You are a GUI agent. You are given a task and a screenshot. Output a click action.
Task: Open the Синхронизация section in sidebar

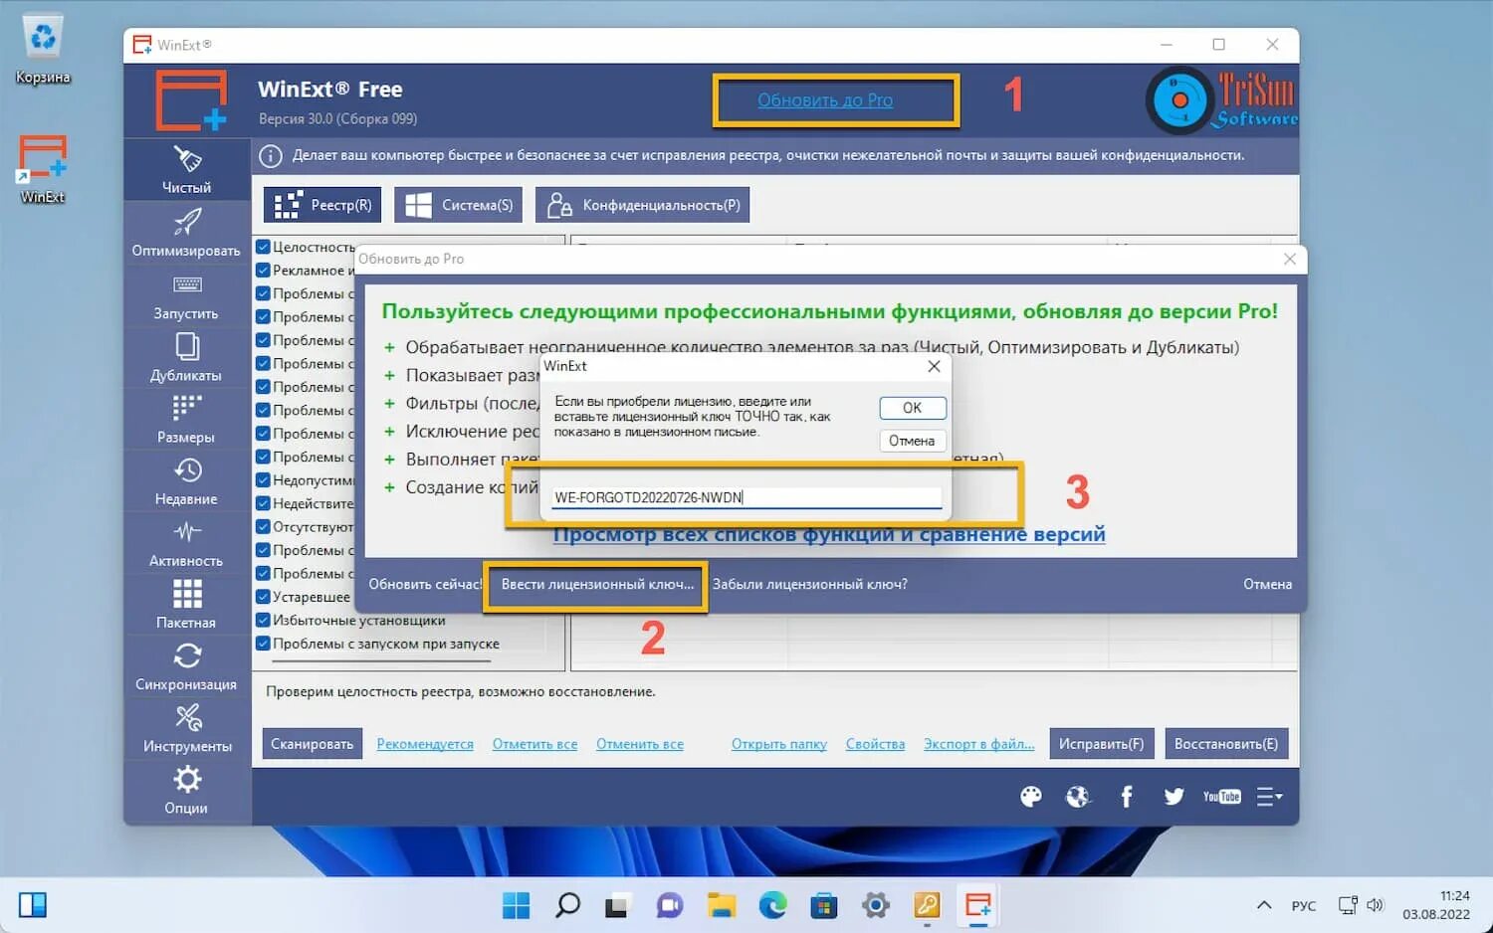[x=187, y=666]
